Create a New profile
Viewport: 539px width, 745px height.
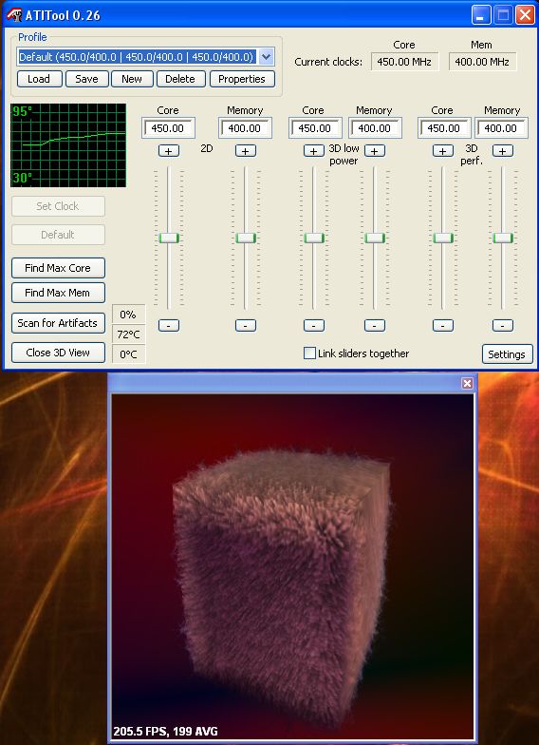[x=132, y=79]
